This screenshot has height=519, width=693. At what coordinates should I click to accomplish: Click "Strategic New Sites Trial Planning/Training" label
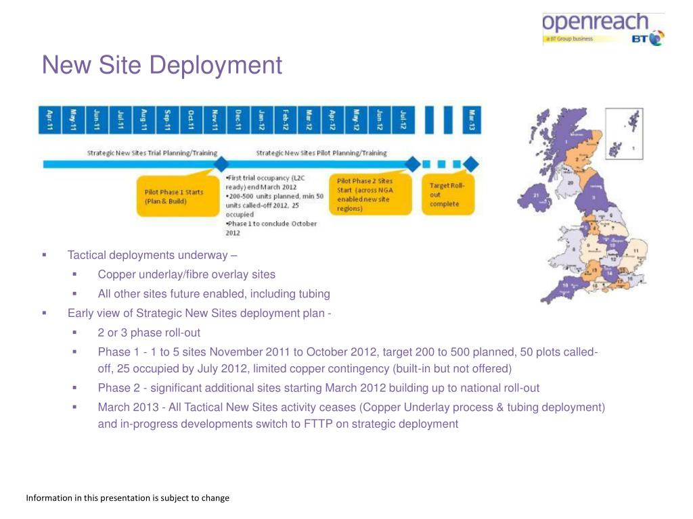pos(152,153)
